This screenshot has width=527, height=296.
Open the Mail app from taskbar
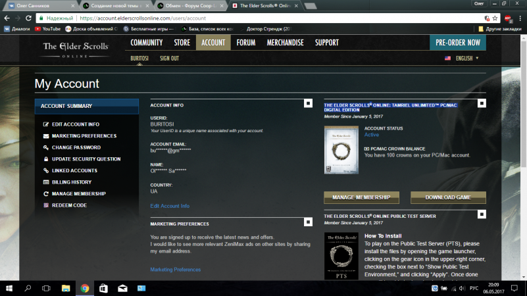point(122,288)
